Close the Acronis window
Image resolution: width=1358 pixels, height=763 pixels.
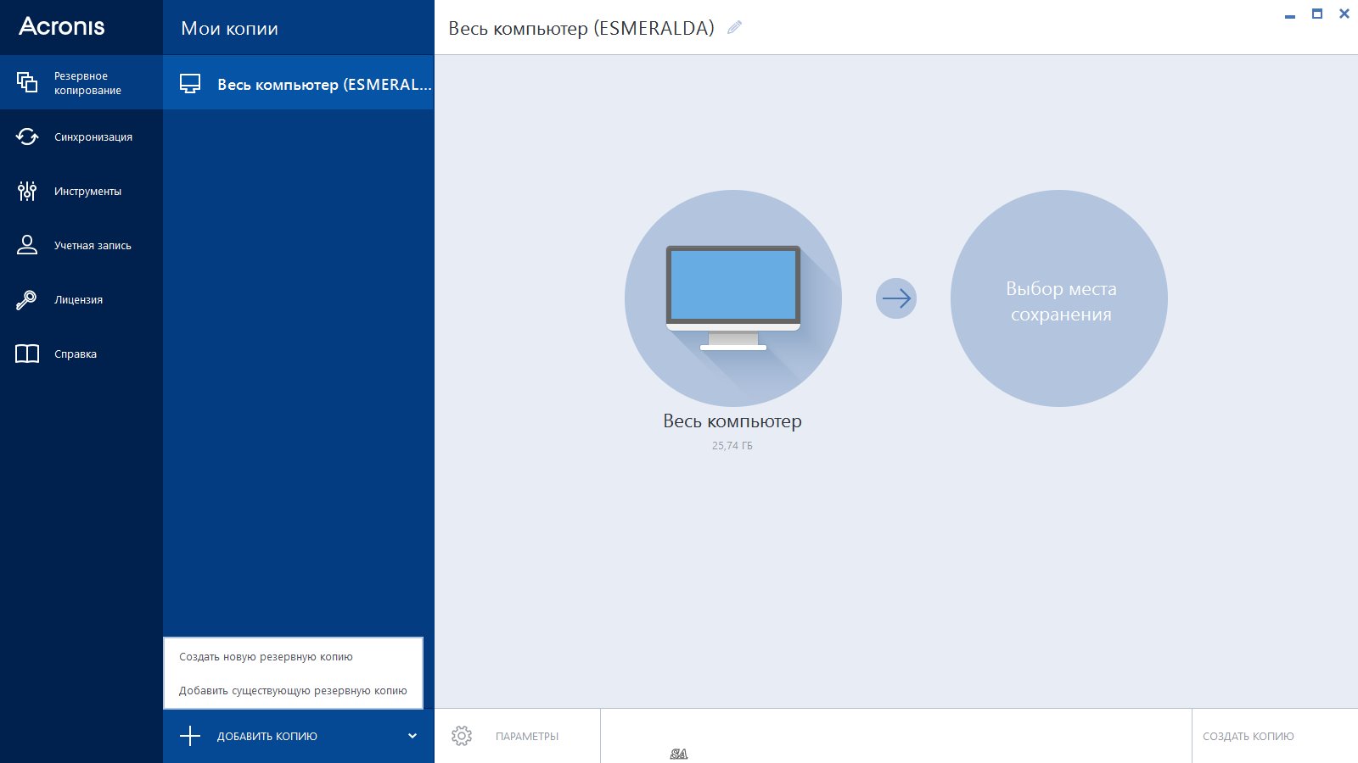(1344, 14)
